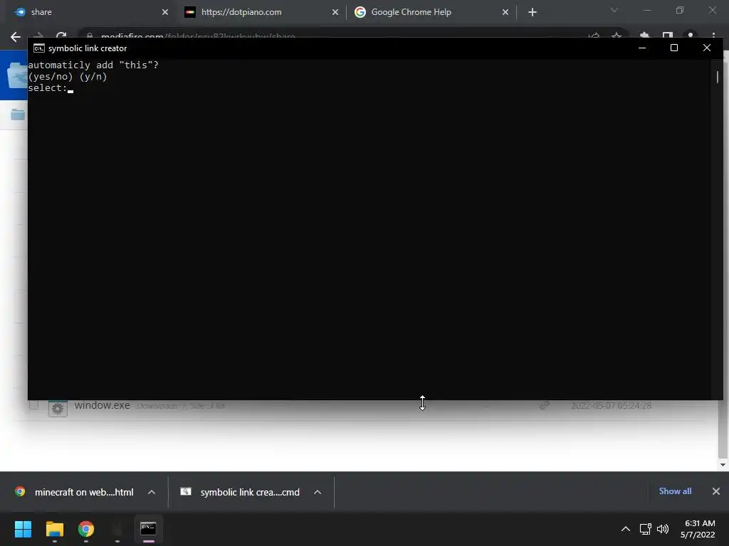
Task: Check the window.exe file checkbox
Action: pos(33,405)
